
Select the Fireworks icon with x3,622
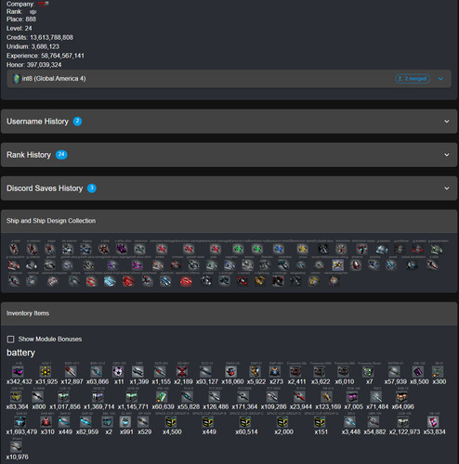pos(319,371)
